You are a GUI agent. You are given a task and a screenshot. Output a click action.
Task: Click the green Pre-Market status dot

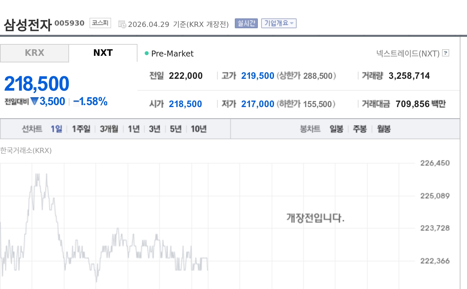tap(147, 53)
